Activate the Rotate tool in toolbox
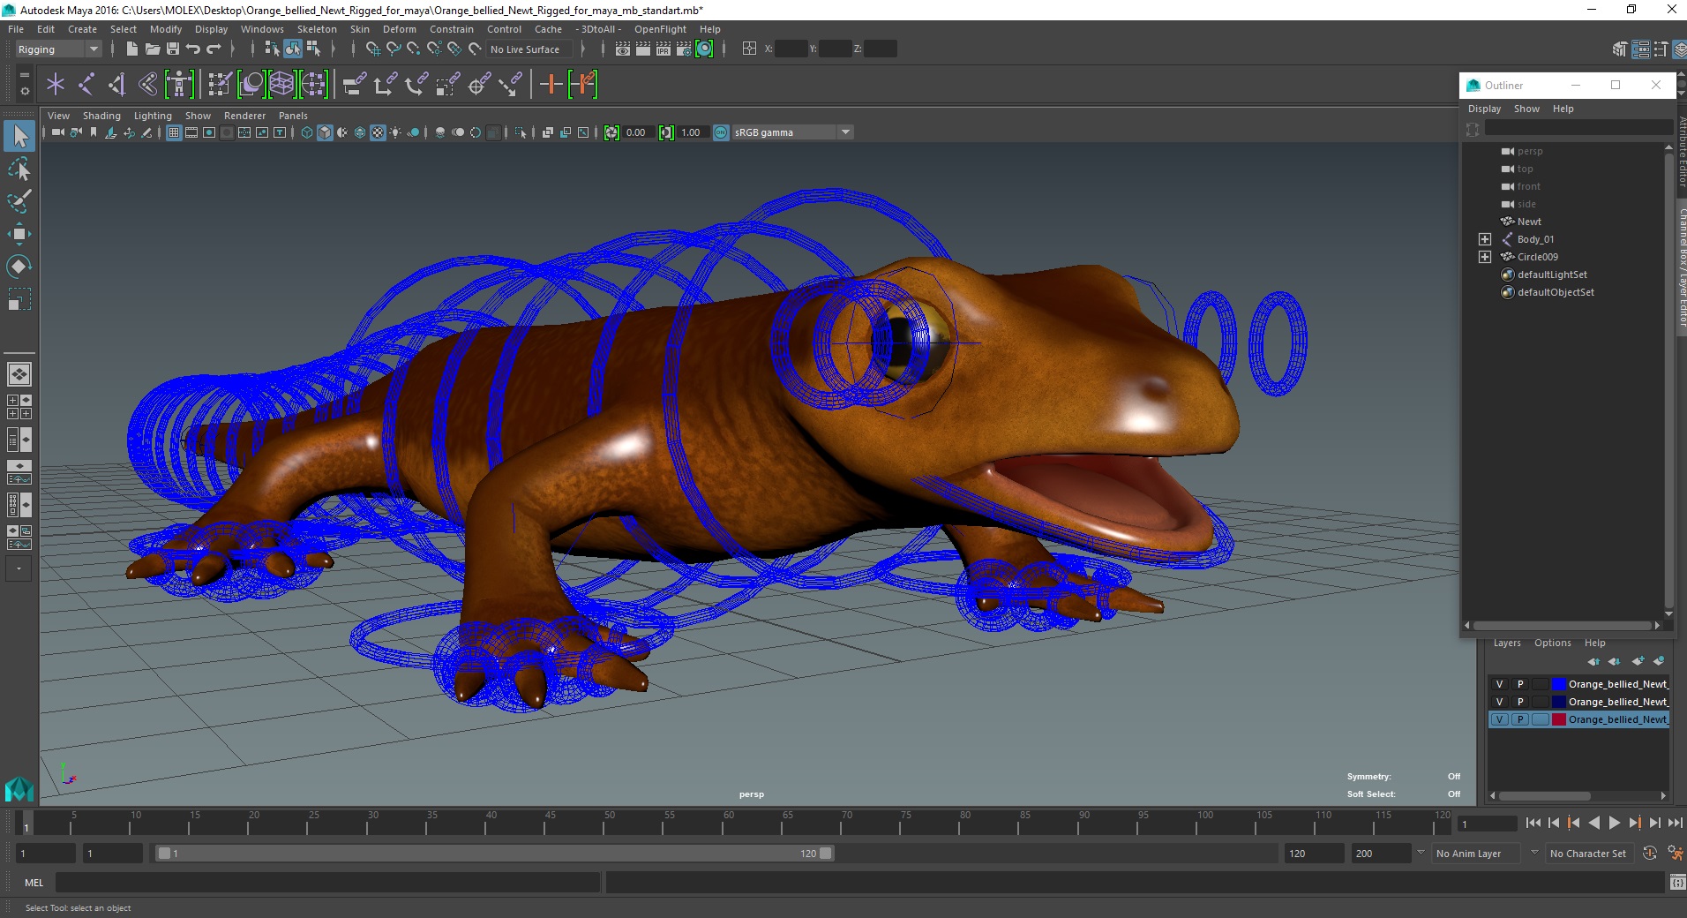 [x=19, y=266]
